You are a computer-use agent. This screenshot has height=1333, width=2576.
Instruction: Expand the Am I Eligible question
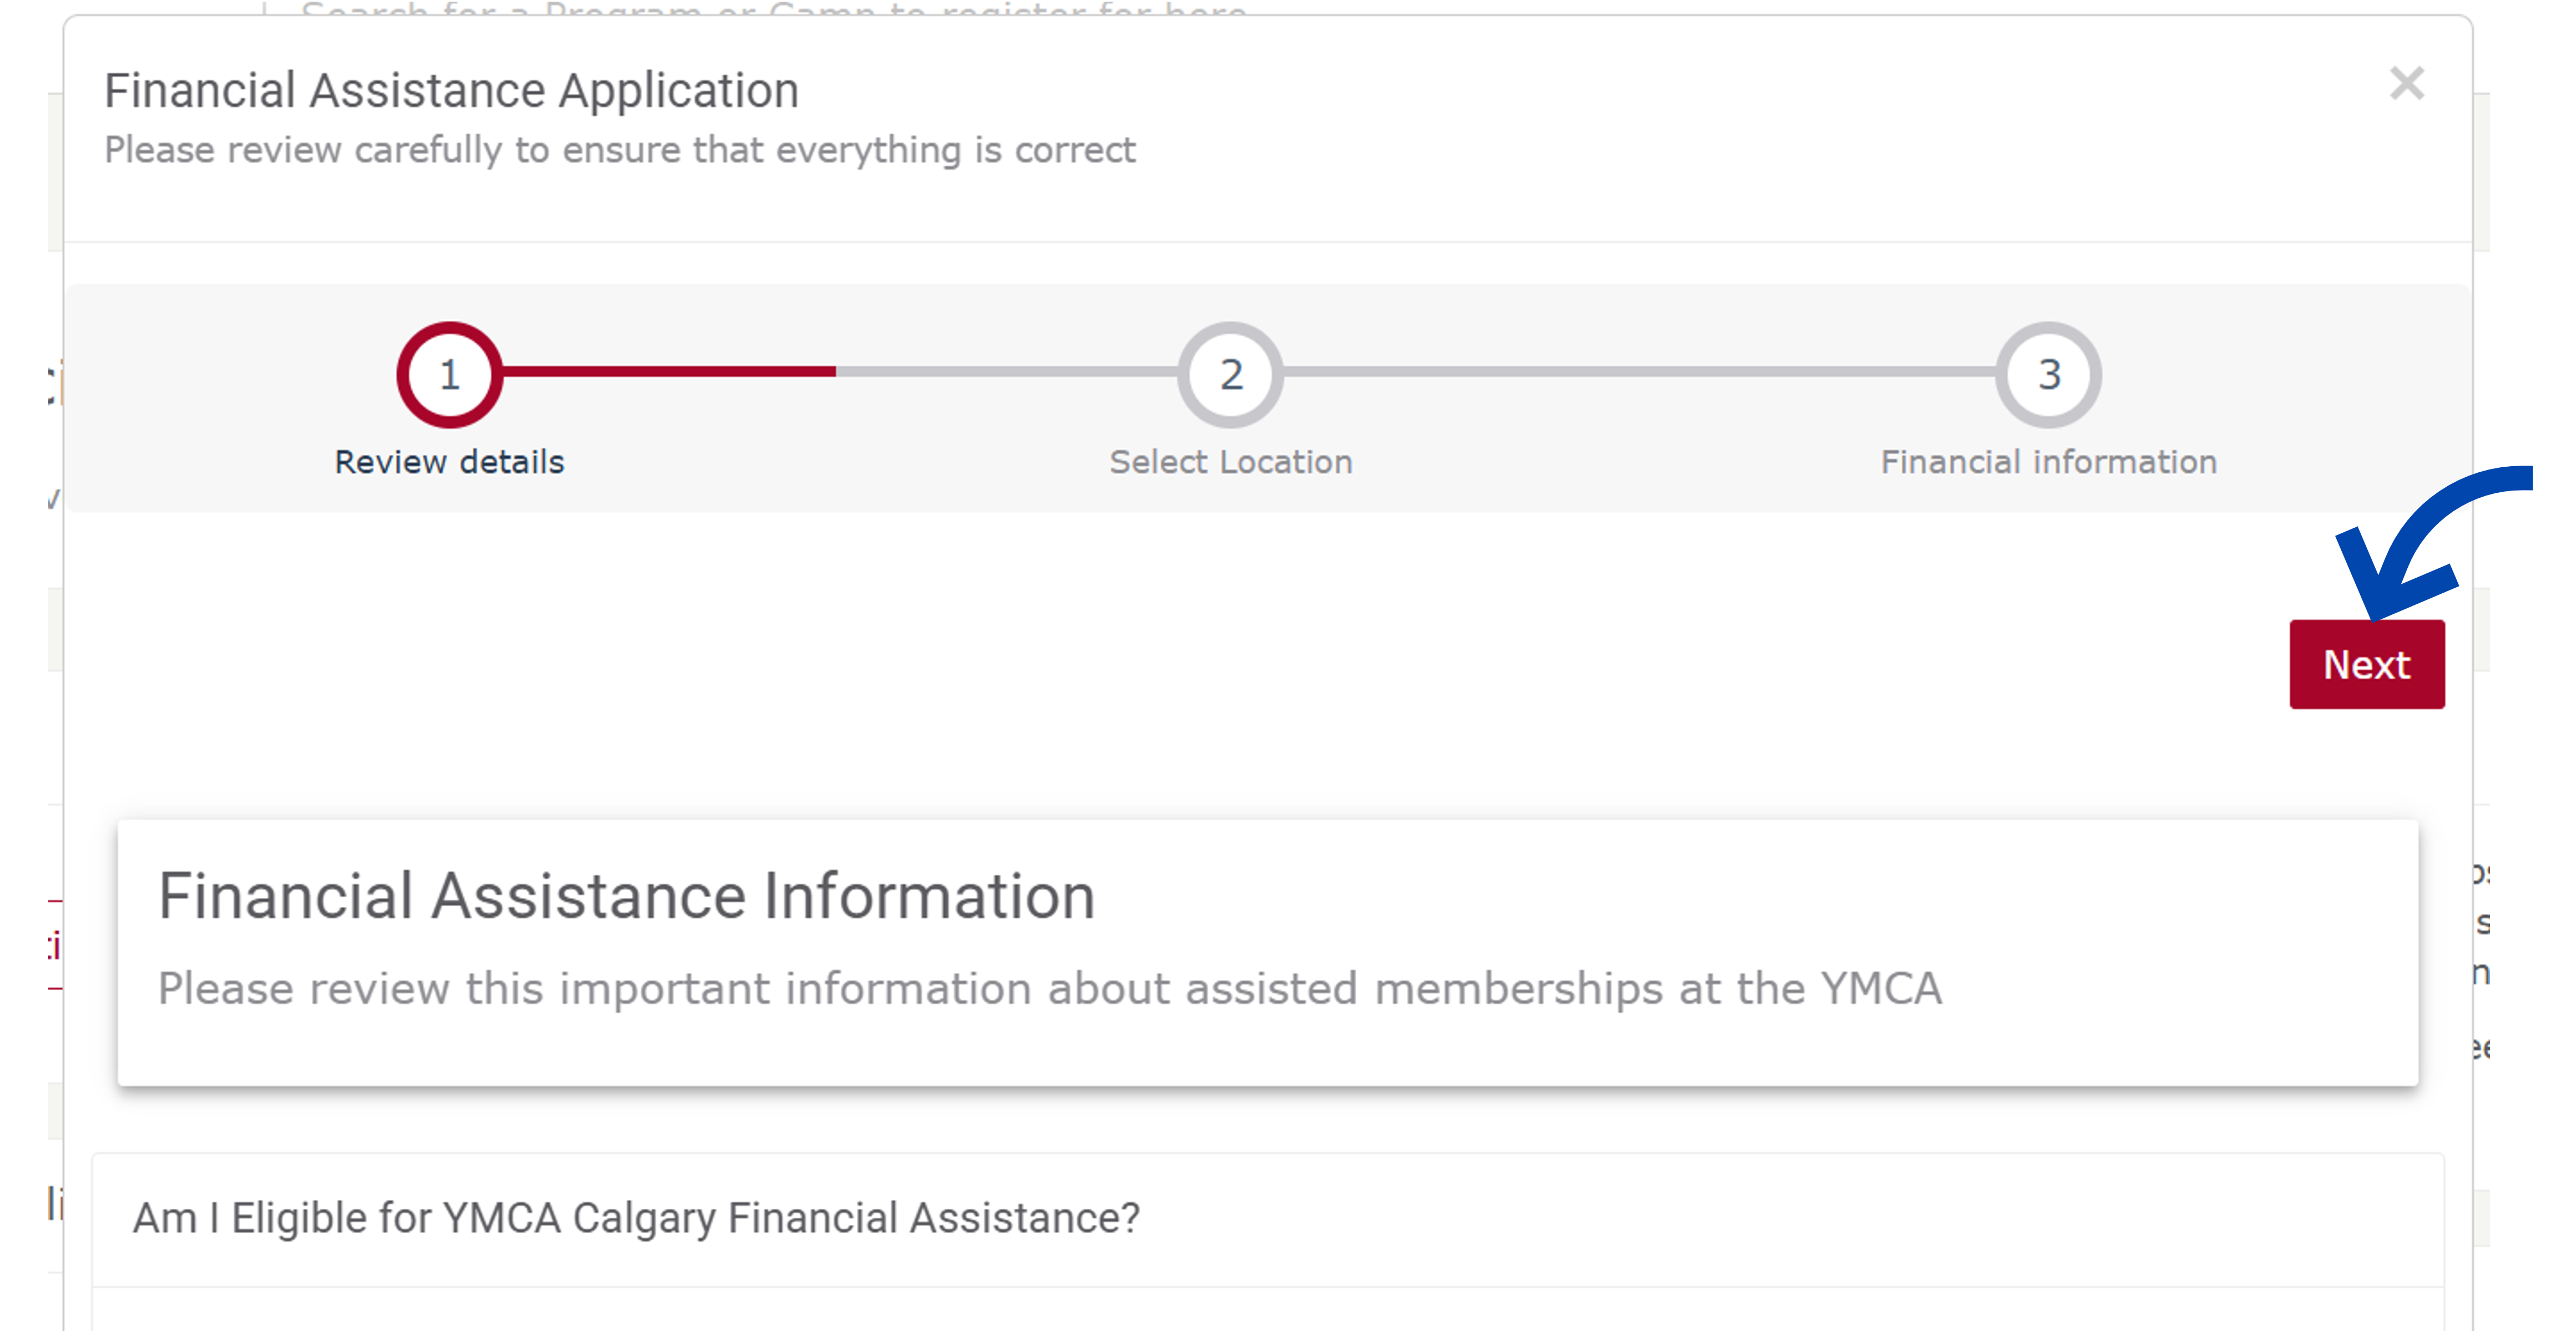(636, 1218)
